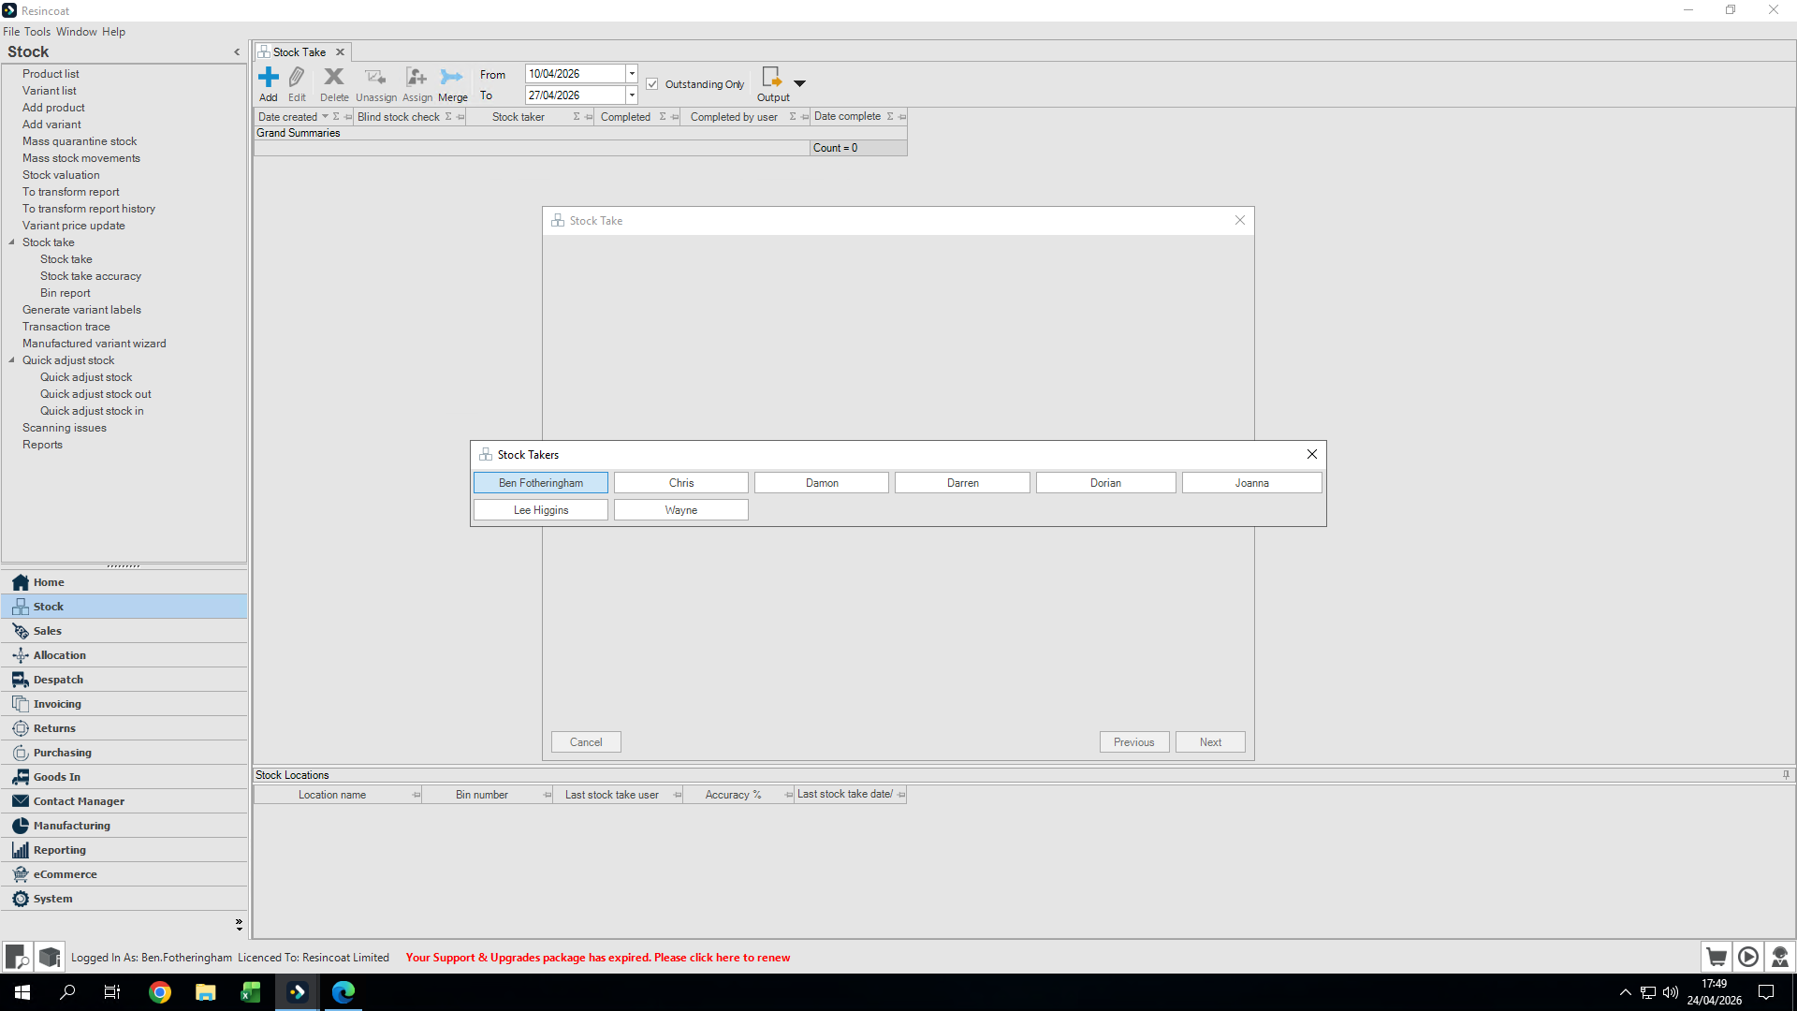The width and height of the screenshot is (1797, 1011).
Task: Click the Add stock take plus icon
Action: (x=269, y=78)
